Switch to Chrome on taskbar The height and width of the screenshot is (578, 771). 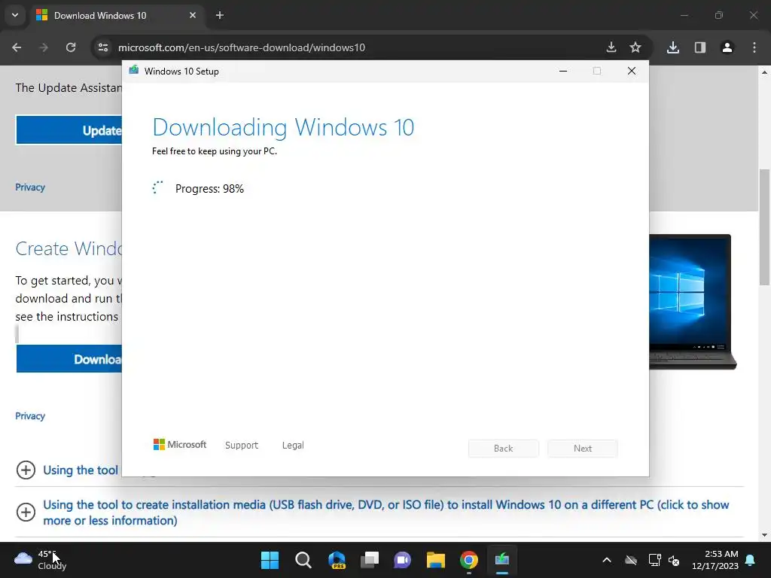pyautogui.click(x=469, y=560)
